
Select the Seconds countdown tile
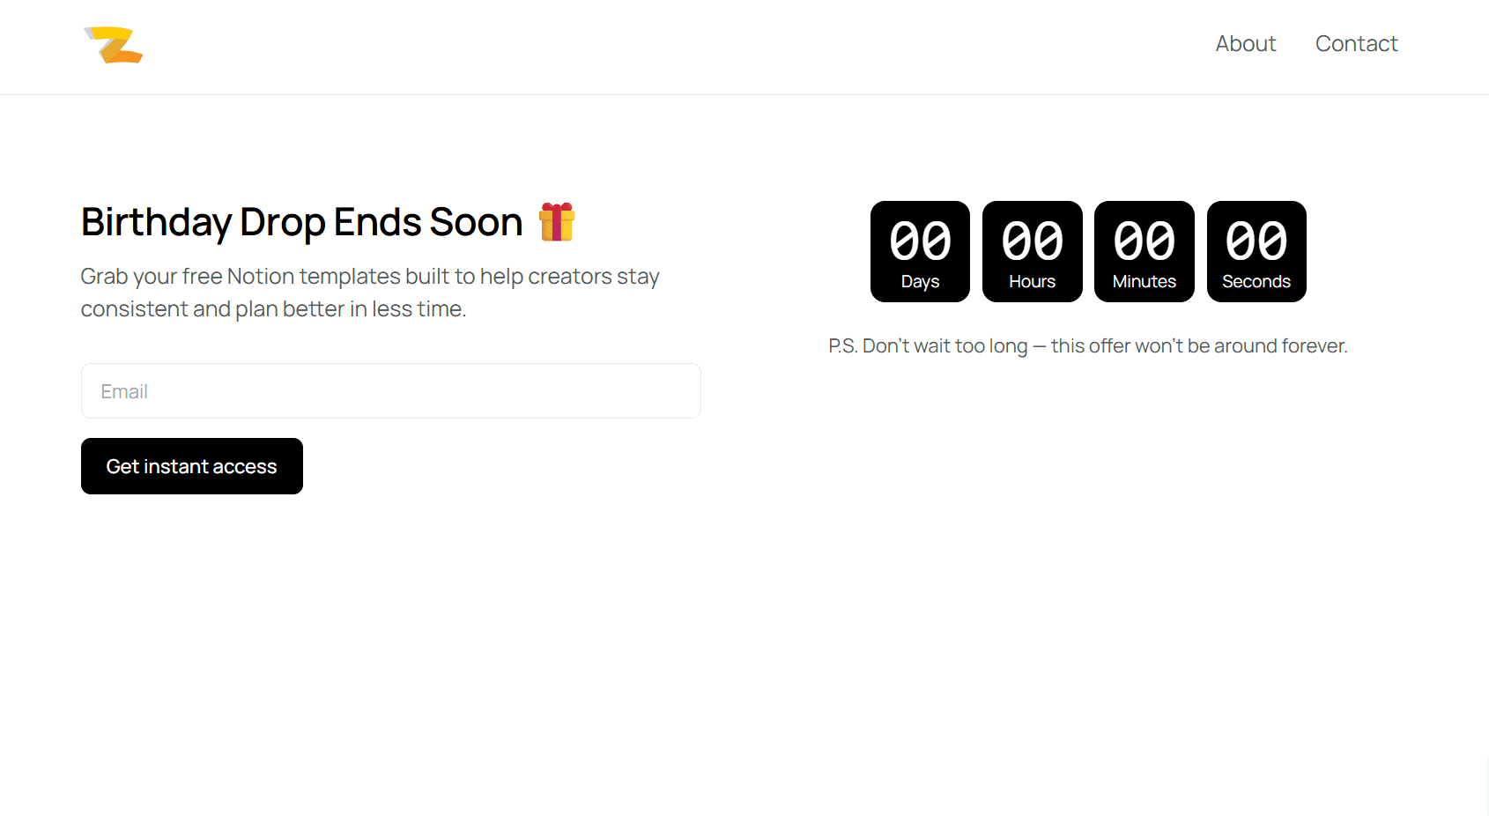tap(1256, 251)
